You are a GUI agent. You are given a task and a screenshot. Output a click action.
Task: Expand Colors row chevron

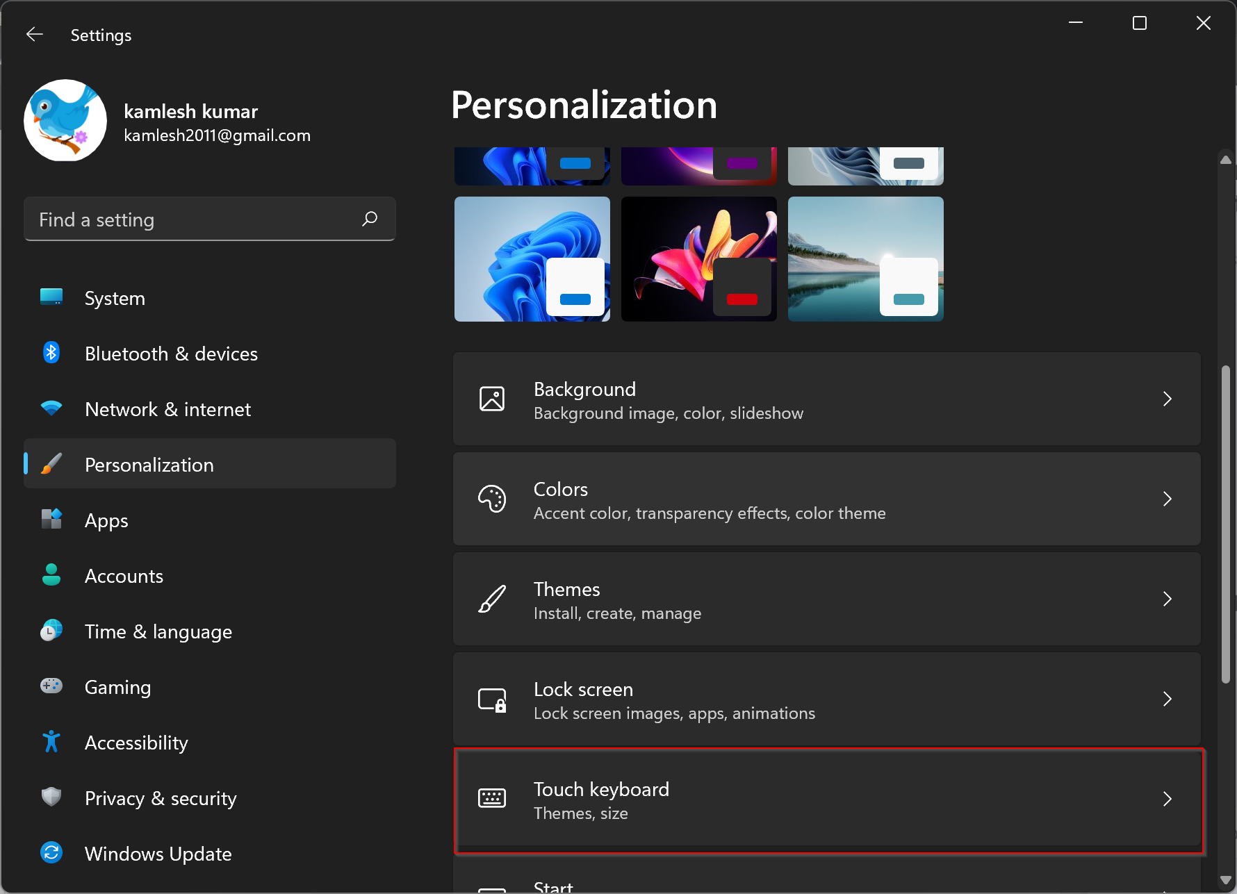click(x=1168, y=499)
